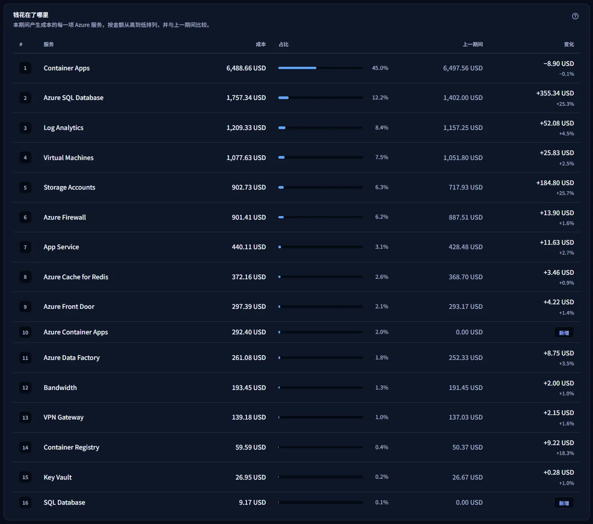Screen dimensions: 593x524
Task: Click rank badge number 1
Action: tap(25, 68)
